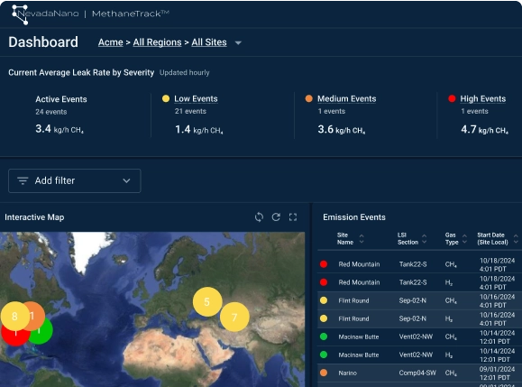Click red status dot for Red Mountain H2
The image size is (522, 387).
[x=324, y=282]
